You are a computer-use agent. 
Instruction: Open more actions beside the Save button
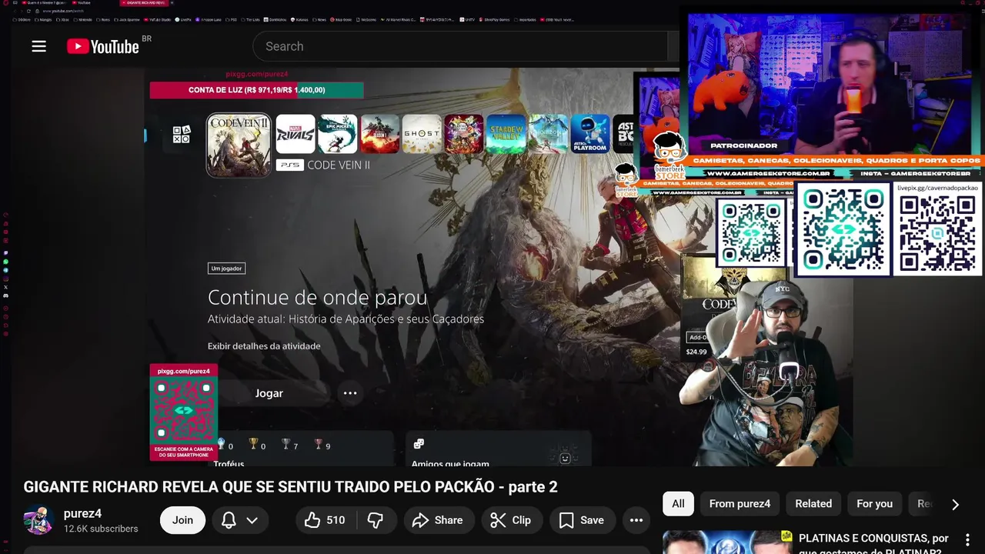(x=636, y=520)
